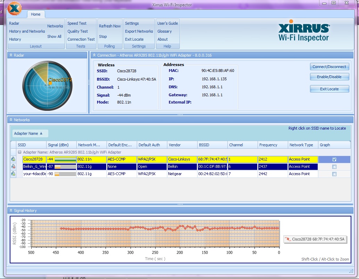
Task: Click the network icon beside Cisco28728 row
Action: click(13, 159)
